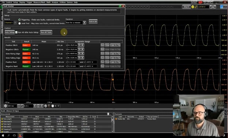Open the Math menu
The width and height of the screenshot is (228, 138).
pos(49,2)
